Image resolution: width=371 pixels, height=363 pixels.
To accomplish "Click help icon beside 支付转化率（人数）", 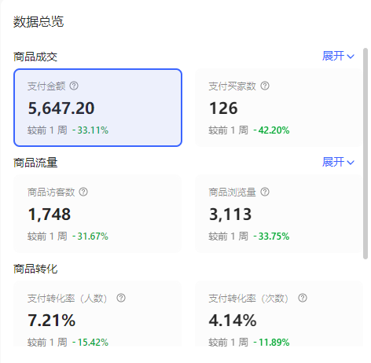I will point(121,298).
